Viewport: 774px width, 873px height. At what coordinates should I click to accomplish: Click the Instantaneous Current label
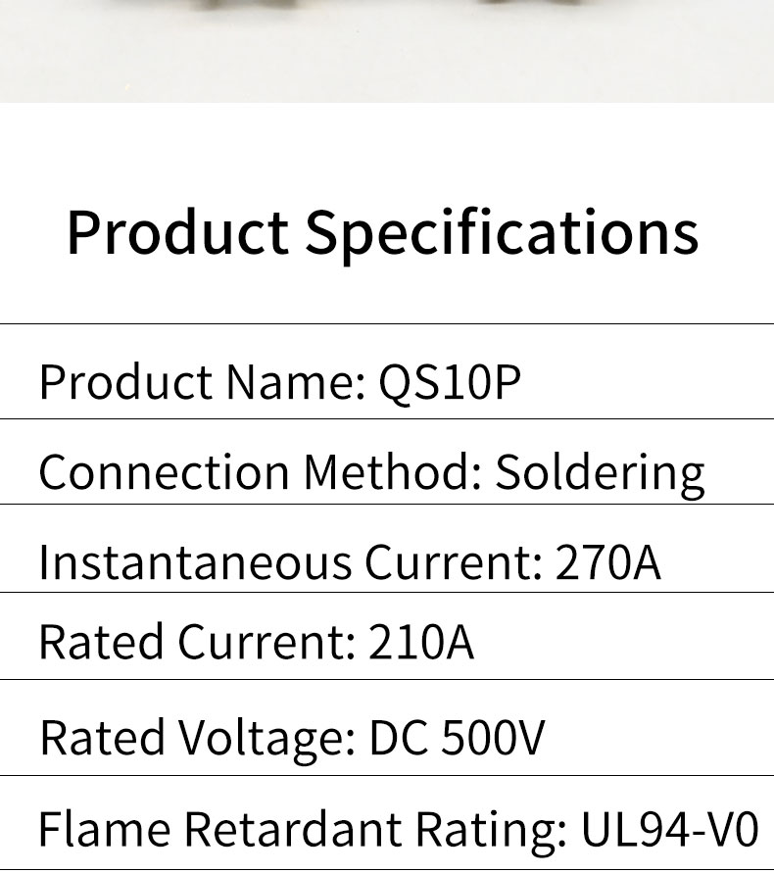pos(290,562)
